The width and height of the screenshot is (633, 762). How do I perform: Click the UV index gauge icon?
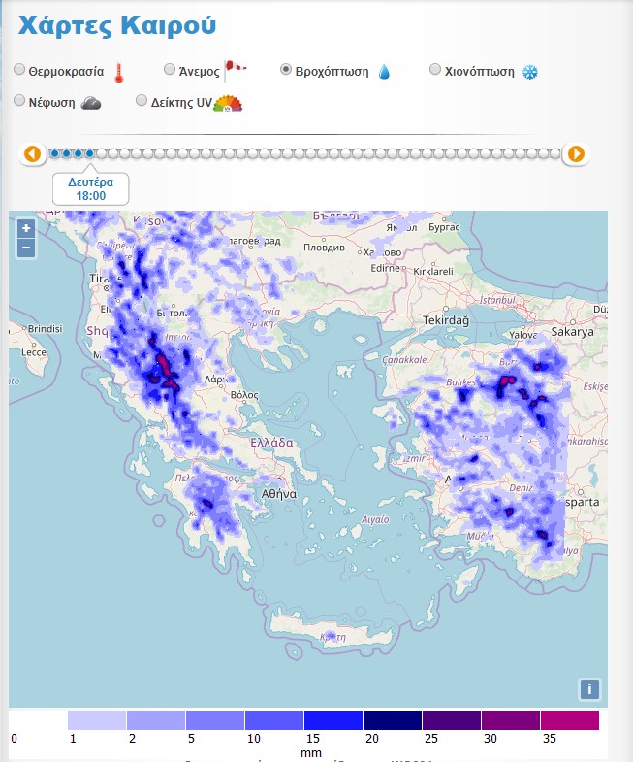(228, 103)
